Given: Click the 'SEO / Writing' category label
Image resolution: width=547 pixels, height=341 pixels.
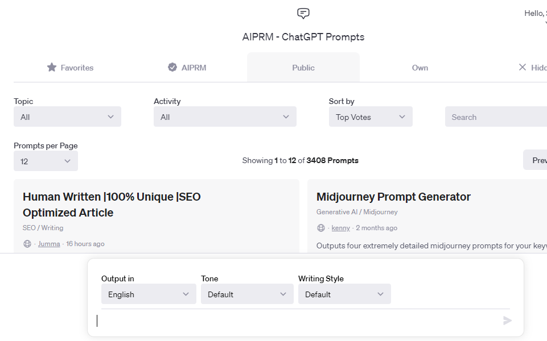Looking at the screenshot, I should point(43,228).
